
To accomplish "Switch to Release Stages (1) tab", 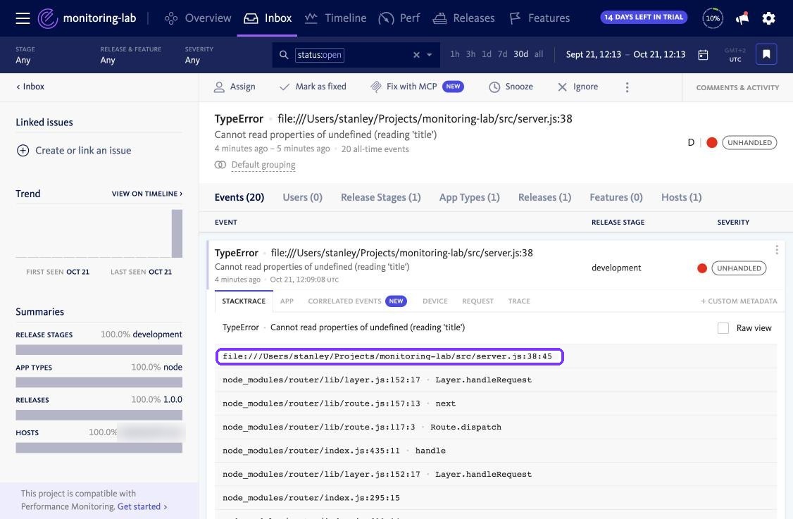I will pos(381,197).
